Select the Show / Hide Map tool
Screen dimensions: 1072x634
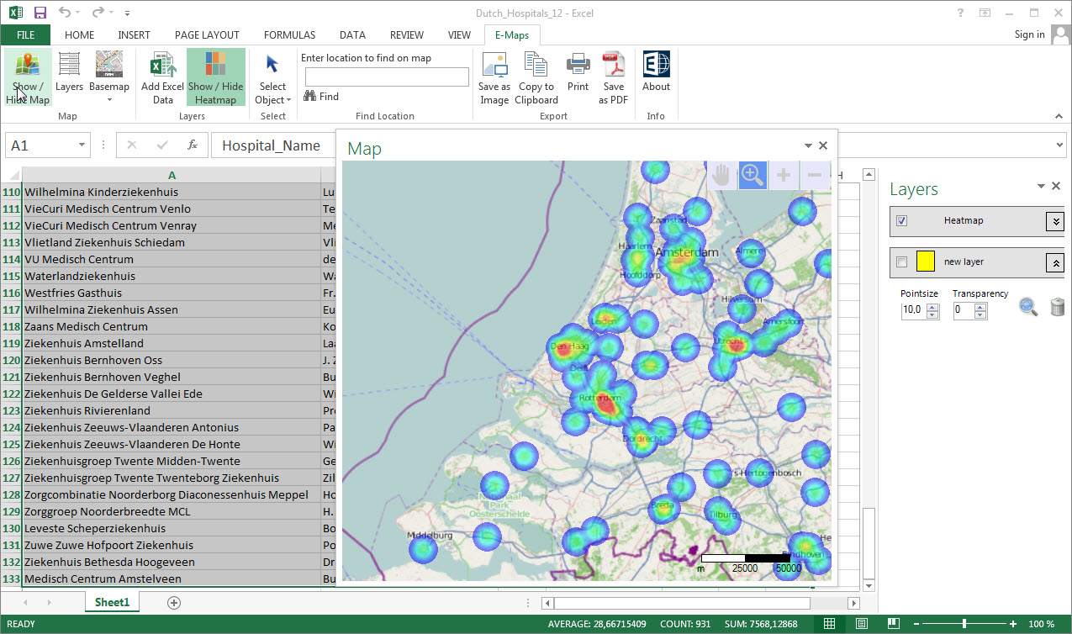point(28,76)
